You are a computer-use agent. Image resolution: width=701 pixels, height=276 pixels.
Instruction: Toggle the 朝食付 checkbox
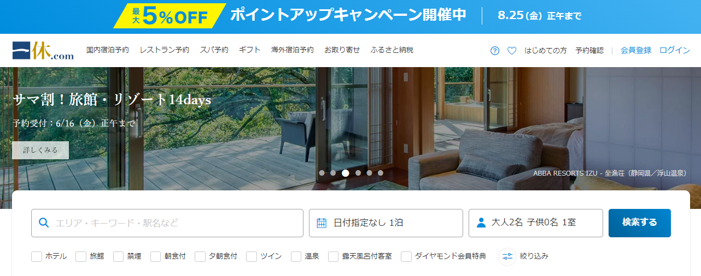(156, 256)
